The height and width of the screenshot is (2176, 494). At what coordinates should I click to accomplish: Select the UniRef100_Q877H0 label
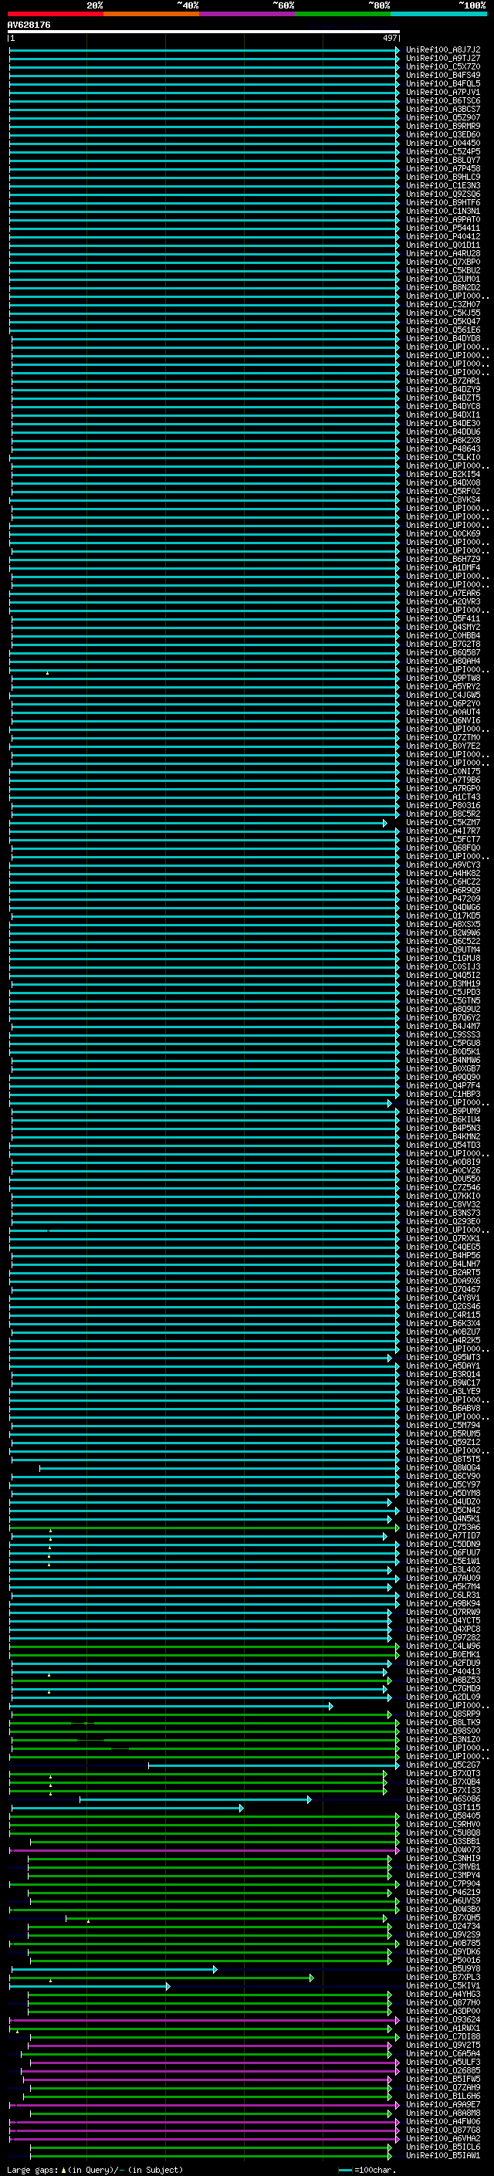(442, 2002)
